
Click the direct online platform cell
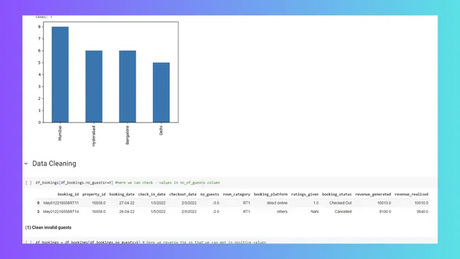tap(277, 203)
